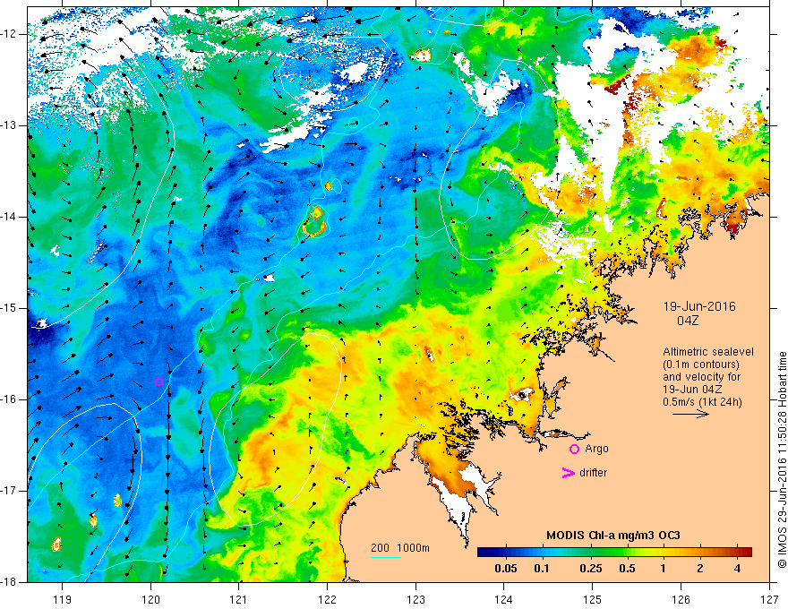Click the 'drifter' legend label

tap(593, 473)
